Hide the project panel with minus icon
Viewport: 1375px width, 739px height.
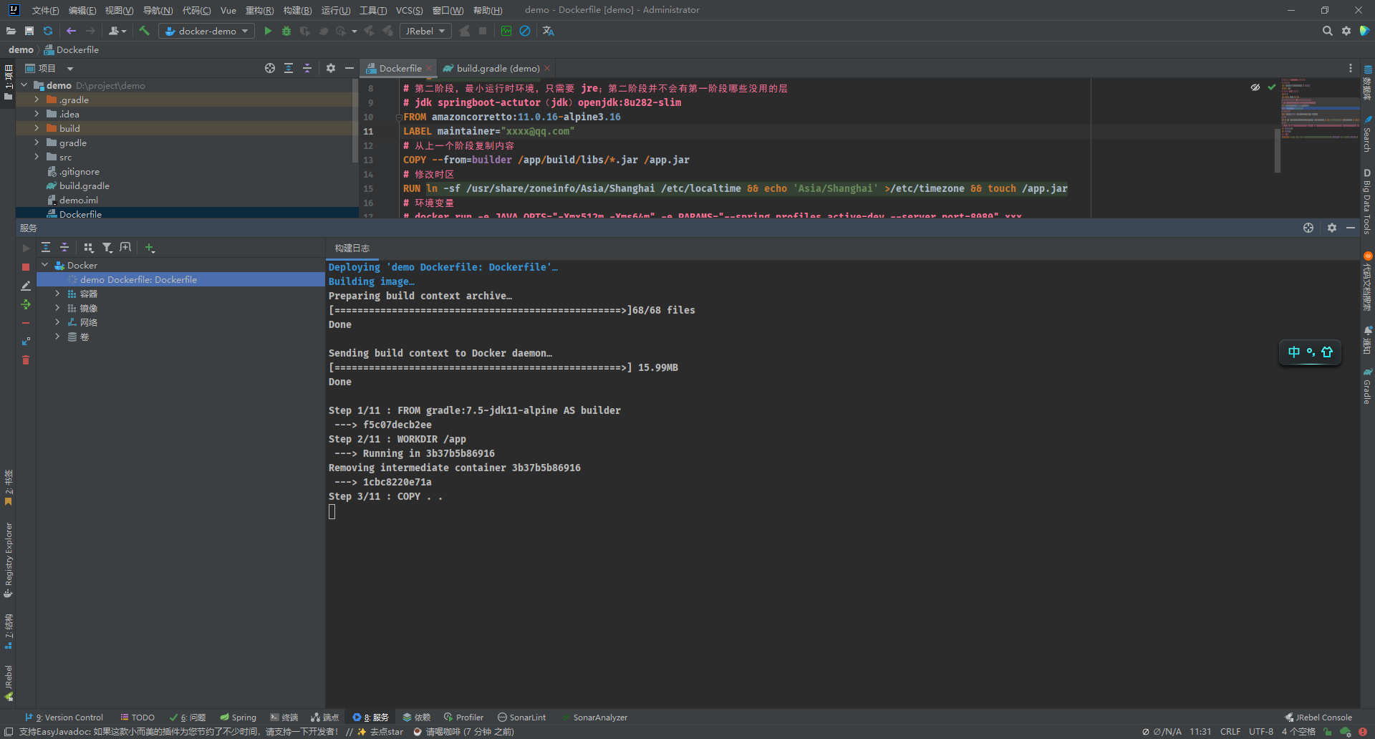(x=349, y=68)
